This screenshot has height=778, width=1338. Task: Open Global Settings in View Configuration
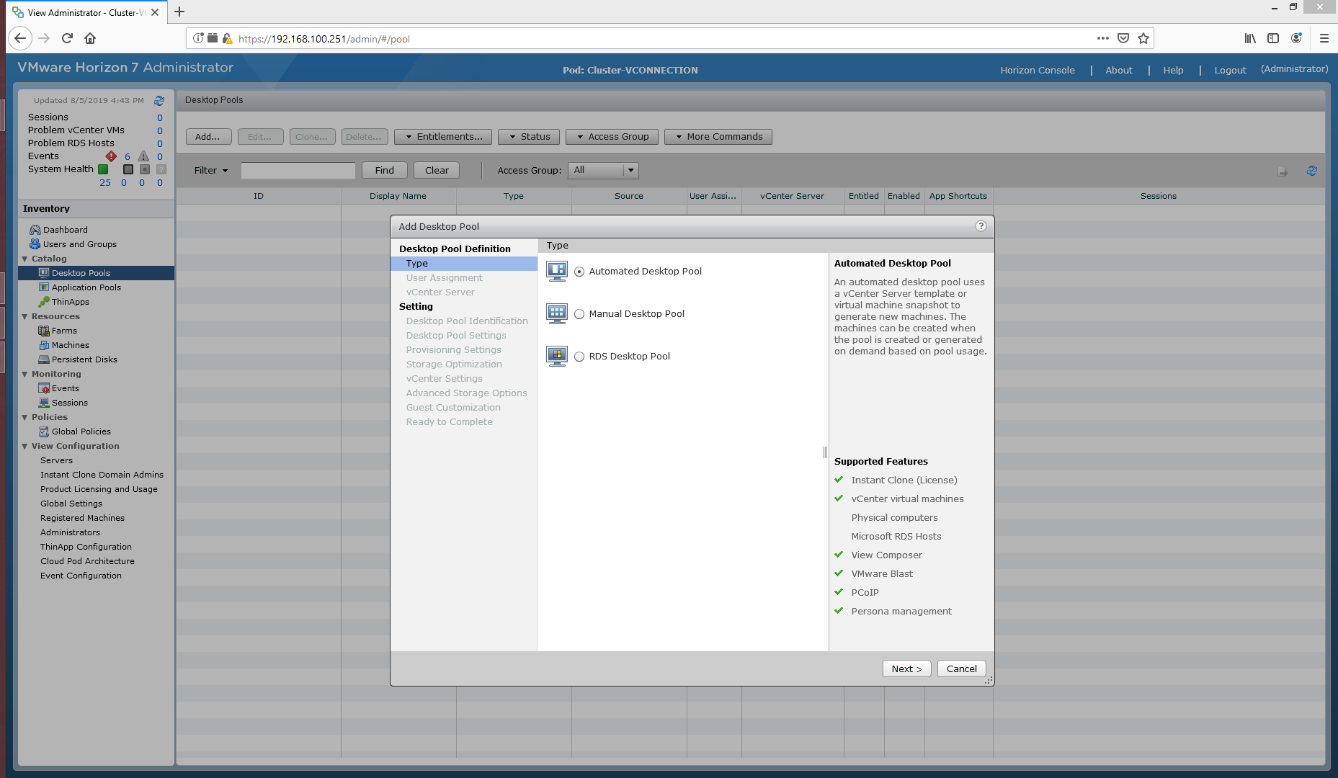[71, 504]
